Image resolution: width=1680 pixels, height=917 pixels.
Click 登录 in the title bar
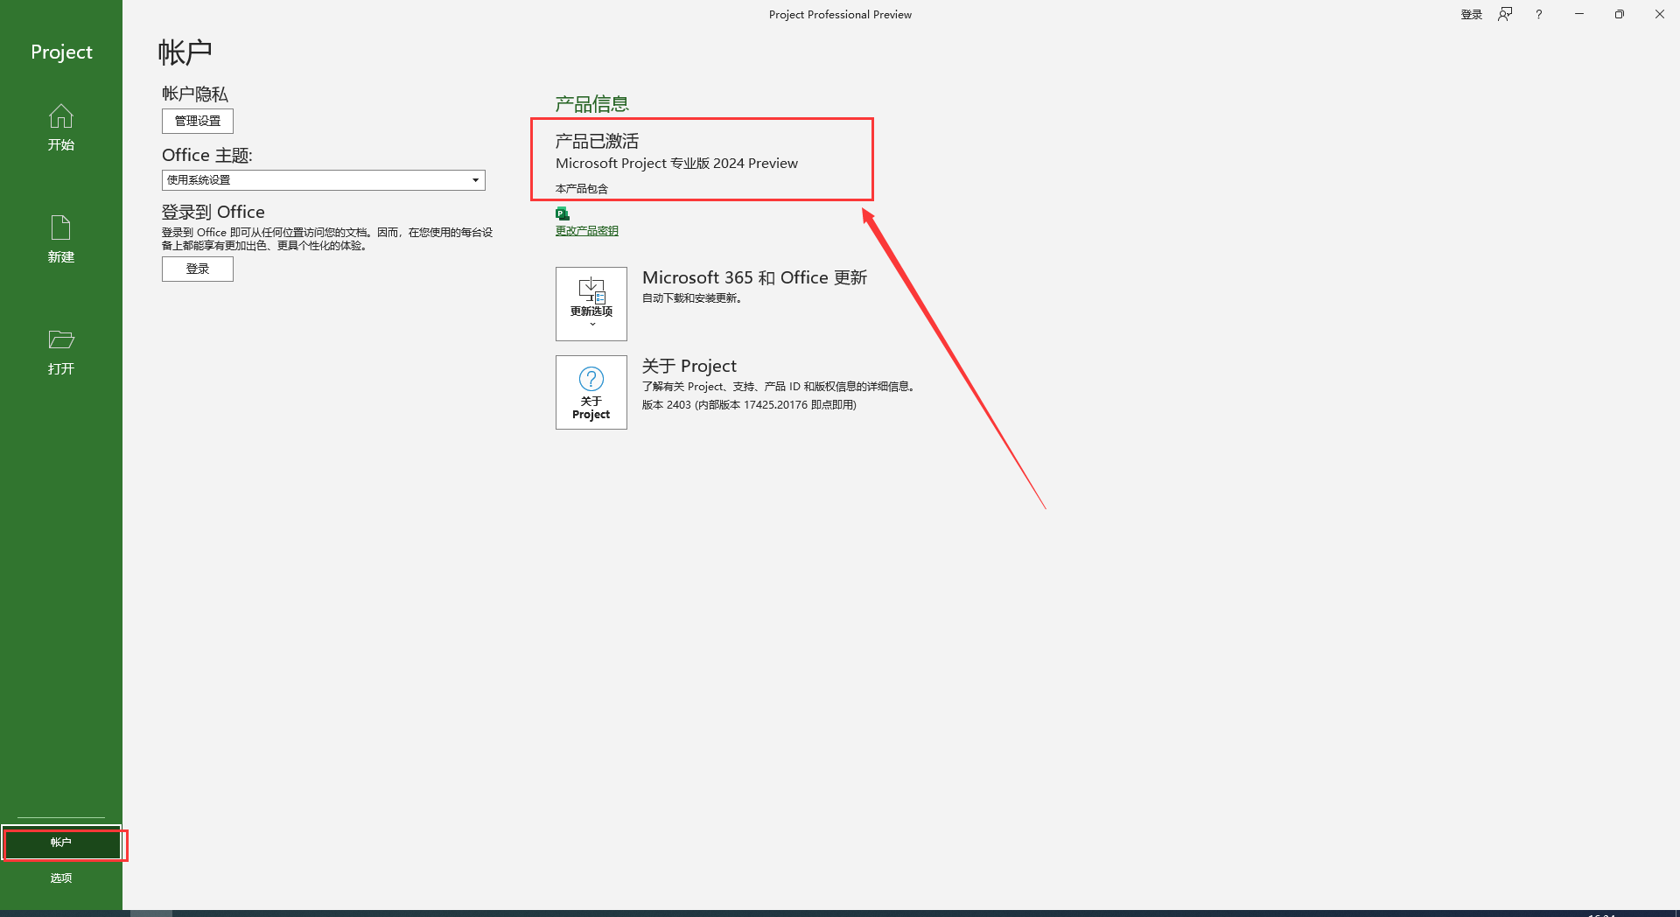[1470, 14]
